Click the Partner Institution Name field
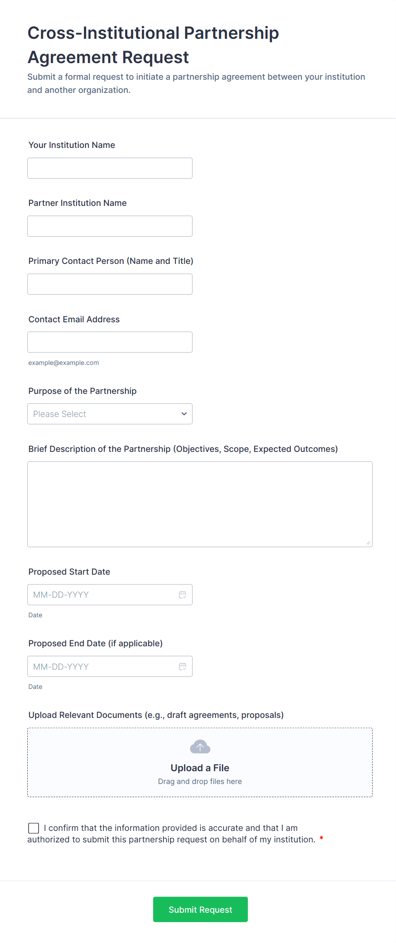 (x=109, y=226)
